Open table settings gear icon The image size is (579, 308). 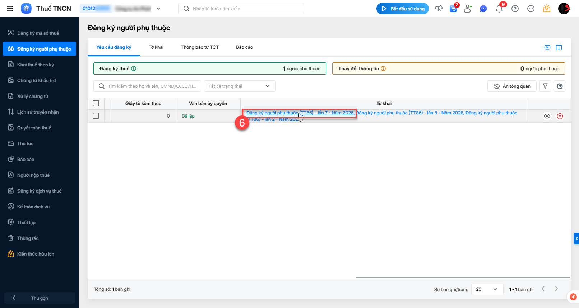560,86
